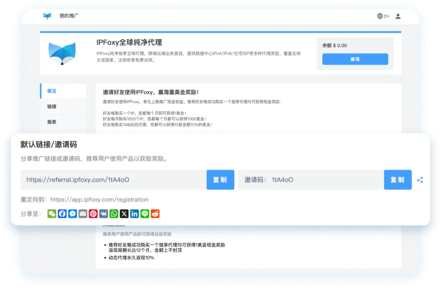The width and height of the screenshot is (441, 288).
Task: Select the 概览 overview sidebar tab
Action: (63, 91)
